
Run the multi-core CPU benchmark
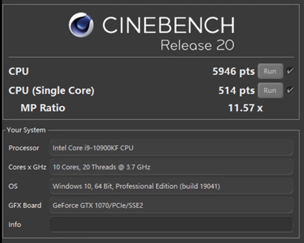(270, 71)
